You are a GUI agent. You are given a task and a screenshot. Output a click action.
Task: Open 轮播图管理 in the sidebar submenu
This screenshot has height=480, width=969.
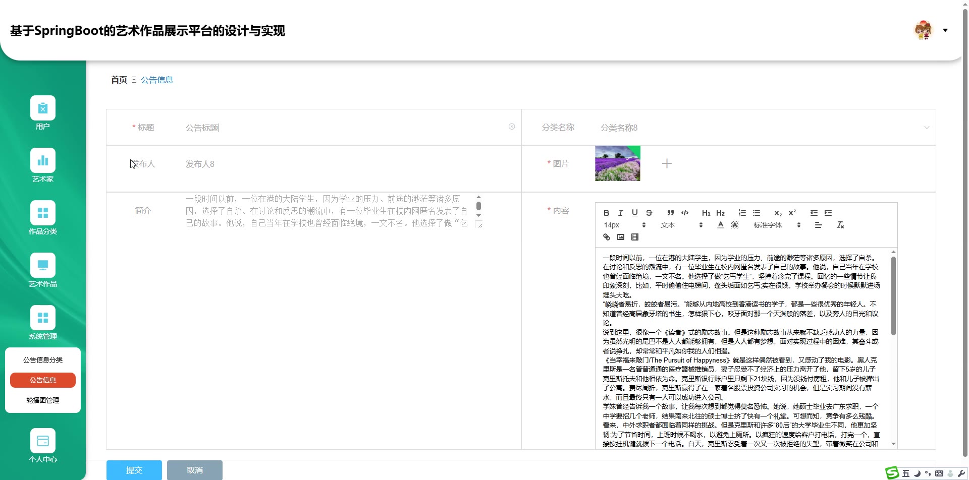coord(43,400)
